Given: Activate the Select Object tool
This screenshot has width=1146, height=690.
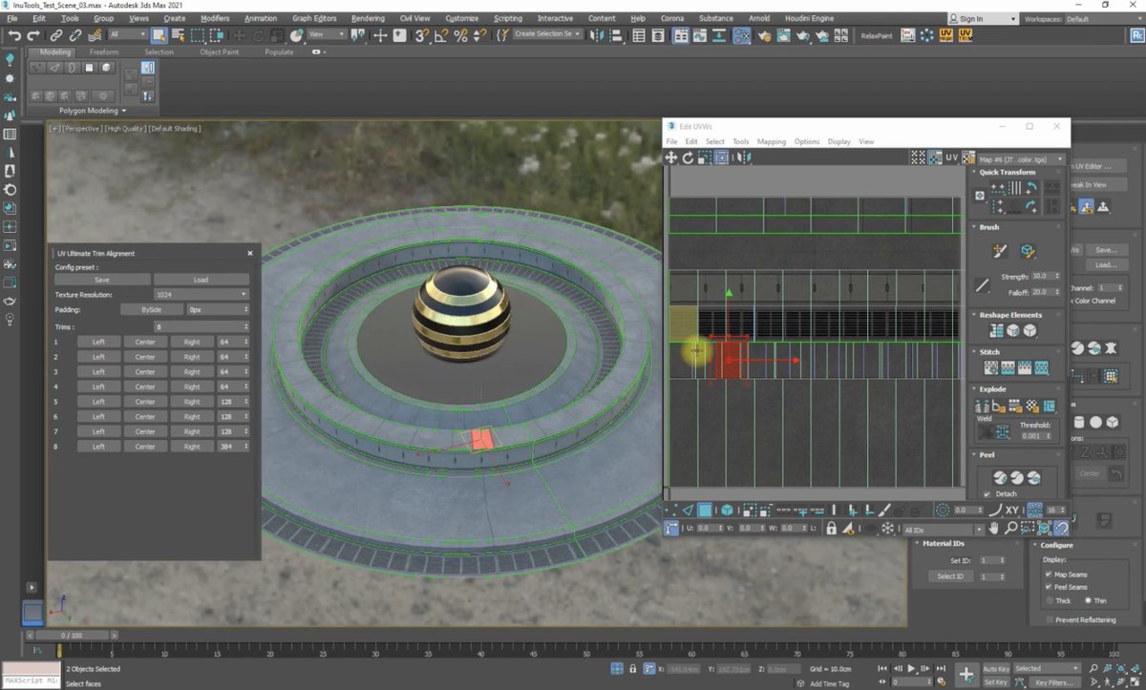Looking at the screenshot, I should (159, 35).
